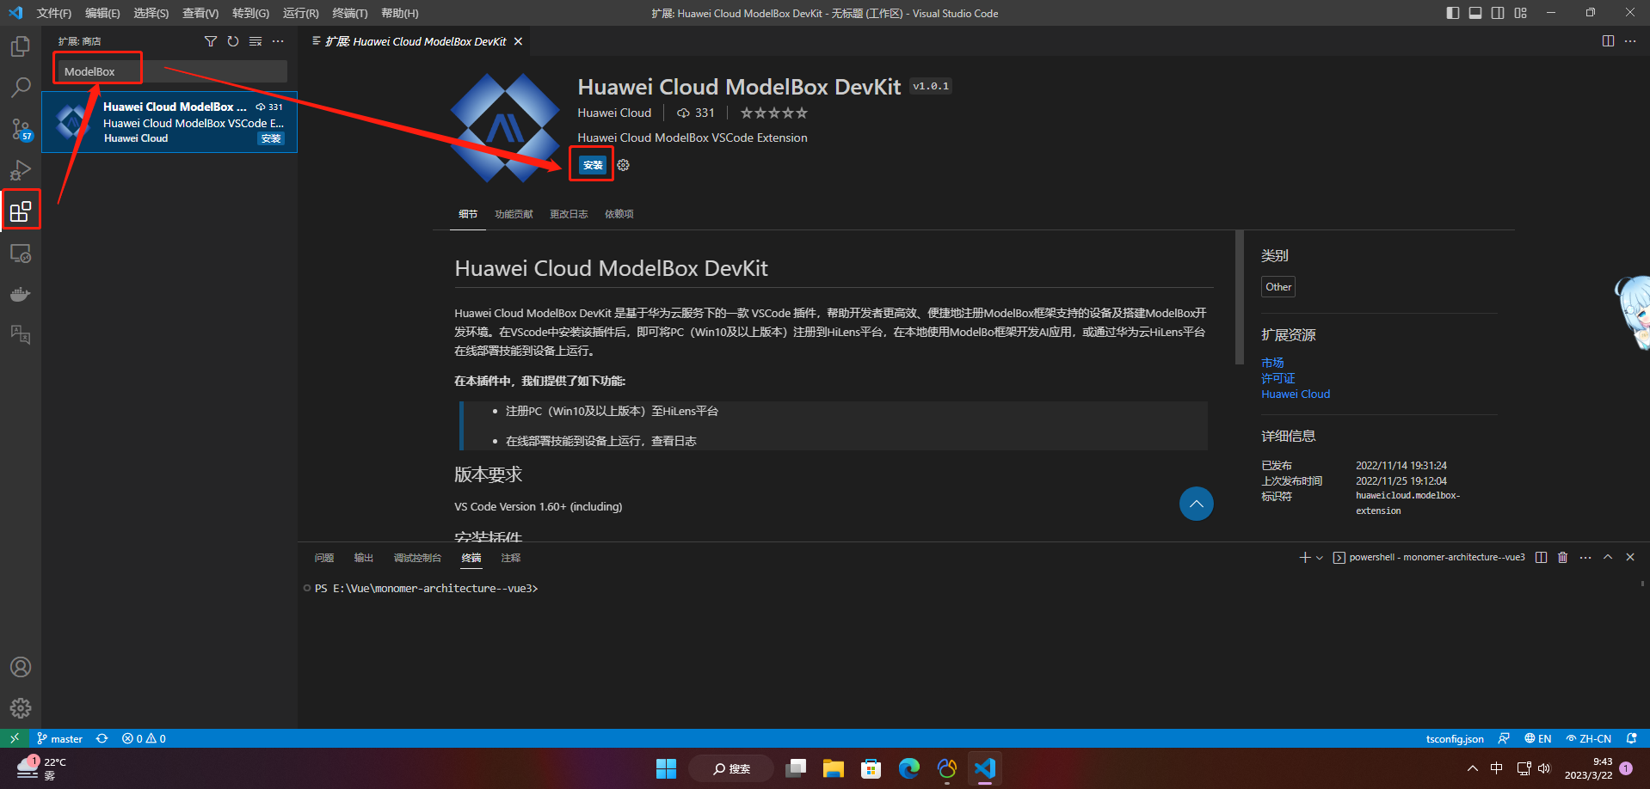Screen dimensions: 1650x789
Task: Toggle secondary sidebar layout button
Action: tap(1498, 13)
